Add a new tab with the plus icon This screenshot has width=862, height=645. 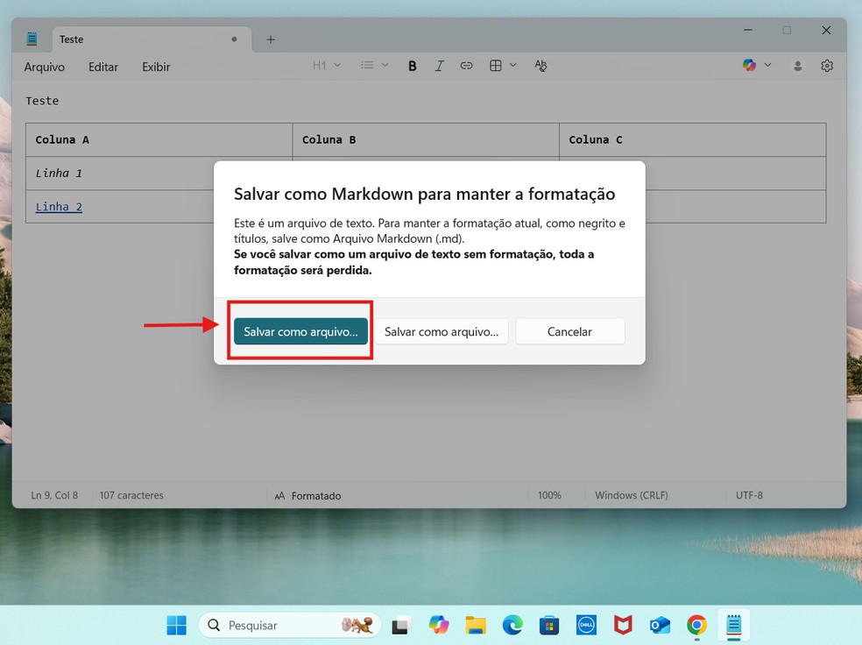(x=271, y=39)
